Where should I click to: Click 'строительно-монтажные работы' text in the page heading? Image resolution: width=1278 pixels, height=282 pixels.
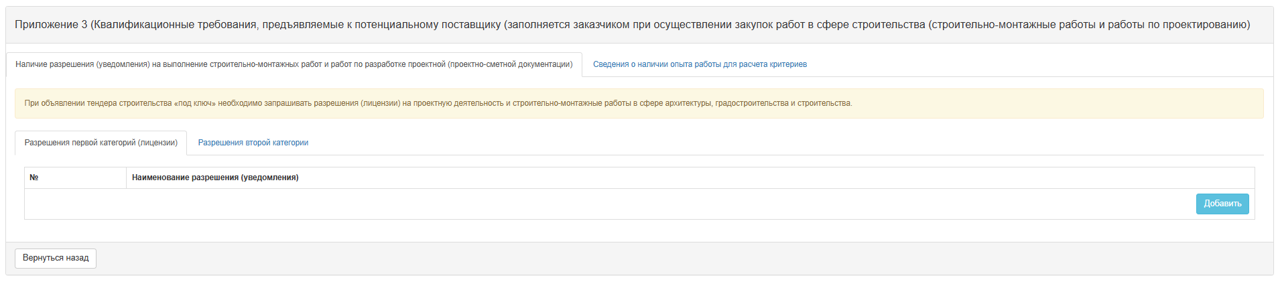pyautogui.click(x=1013, y=25)
